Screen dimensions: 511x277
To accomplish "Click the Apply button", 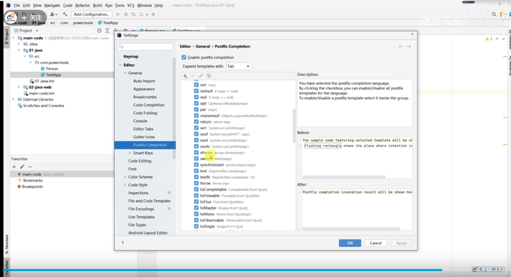I will pyautogui.click(x=401, y=243).
